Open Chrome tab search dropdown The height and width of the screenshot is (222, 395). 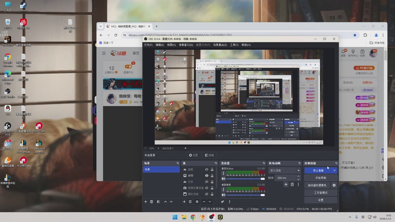coord(101,26)
